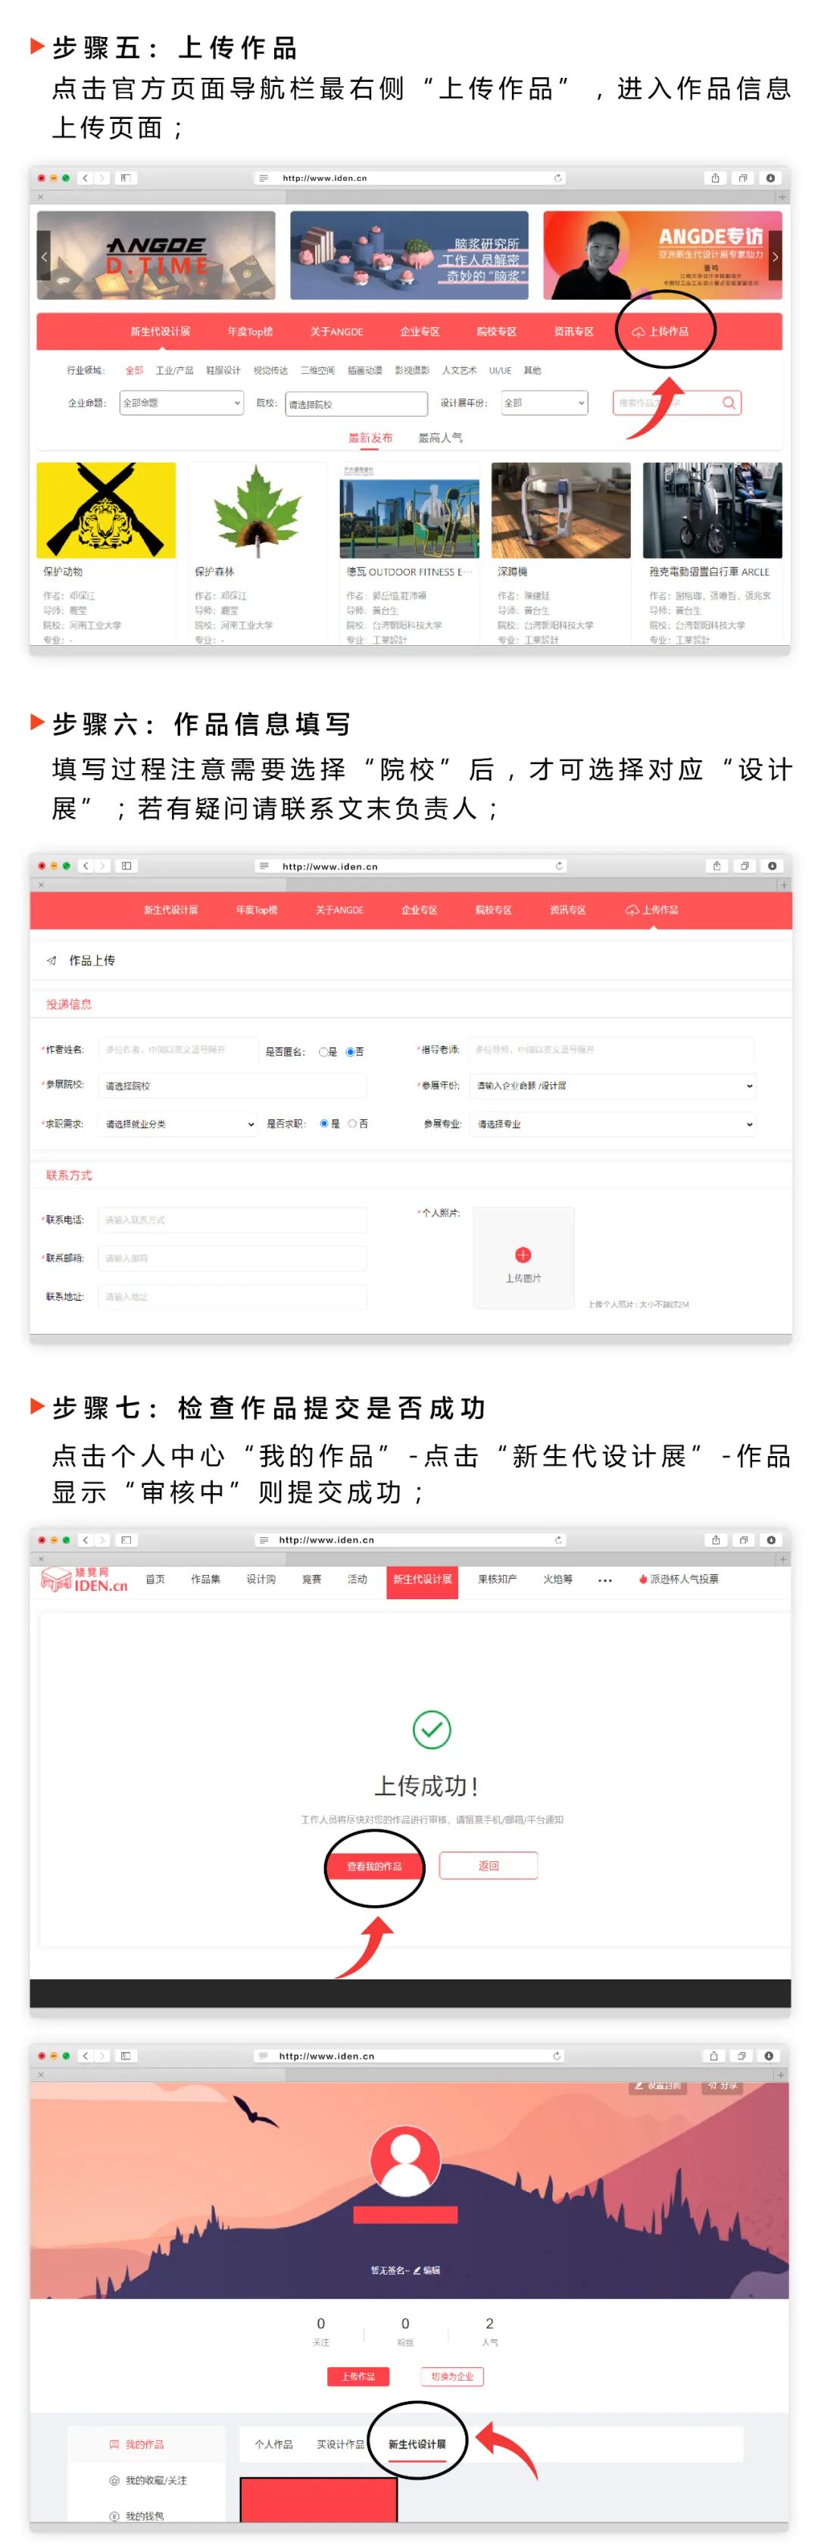The image size is (818, 2548).
Task: Open the 企业命题 dropdown
Action: (181, 403)
